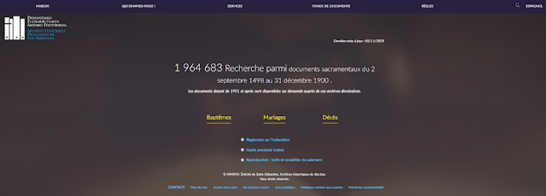546x196 pixels.
Task: Click the Archivo Histórico Diocesano logo text
Action: click(x=47, y=35)
